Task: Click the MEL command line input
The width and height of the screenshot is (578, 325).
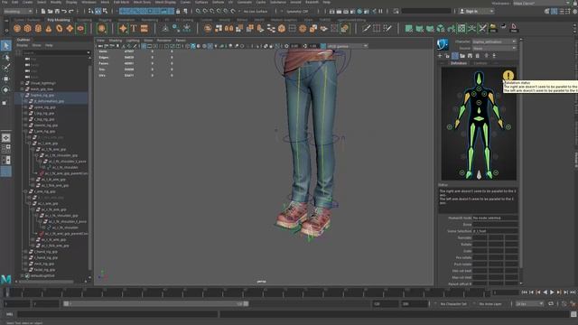Action: (x=117, y=314)
